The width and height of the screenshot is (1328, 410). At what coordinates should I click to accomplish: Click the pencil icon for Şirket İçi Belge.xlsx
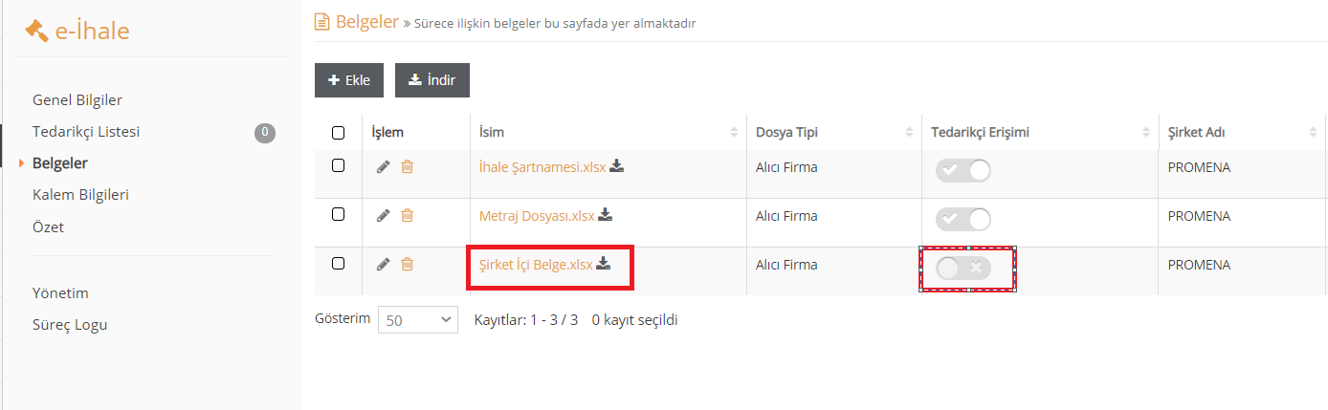[x=384, y=265]
